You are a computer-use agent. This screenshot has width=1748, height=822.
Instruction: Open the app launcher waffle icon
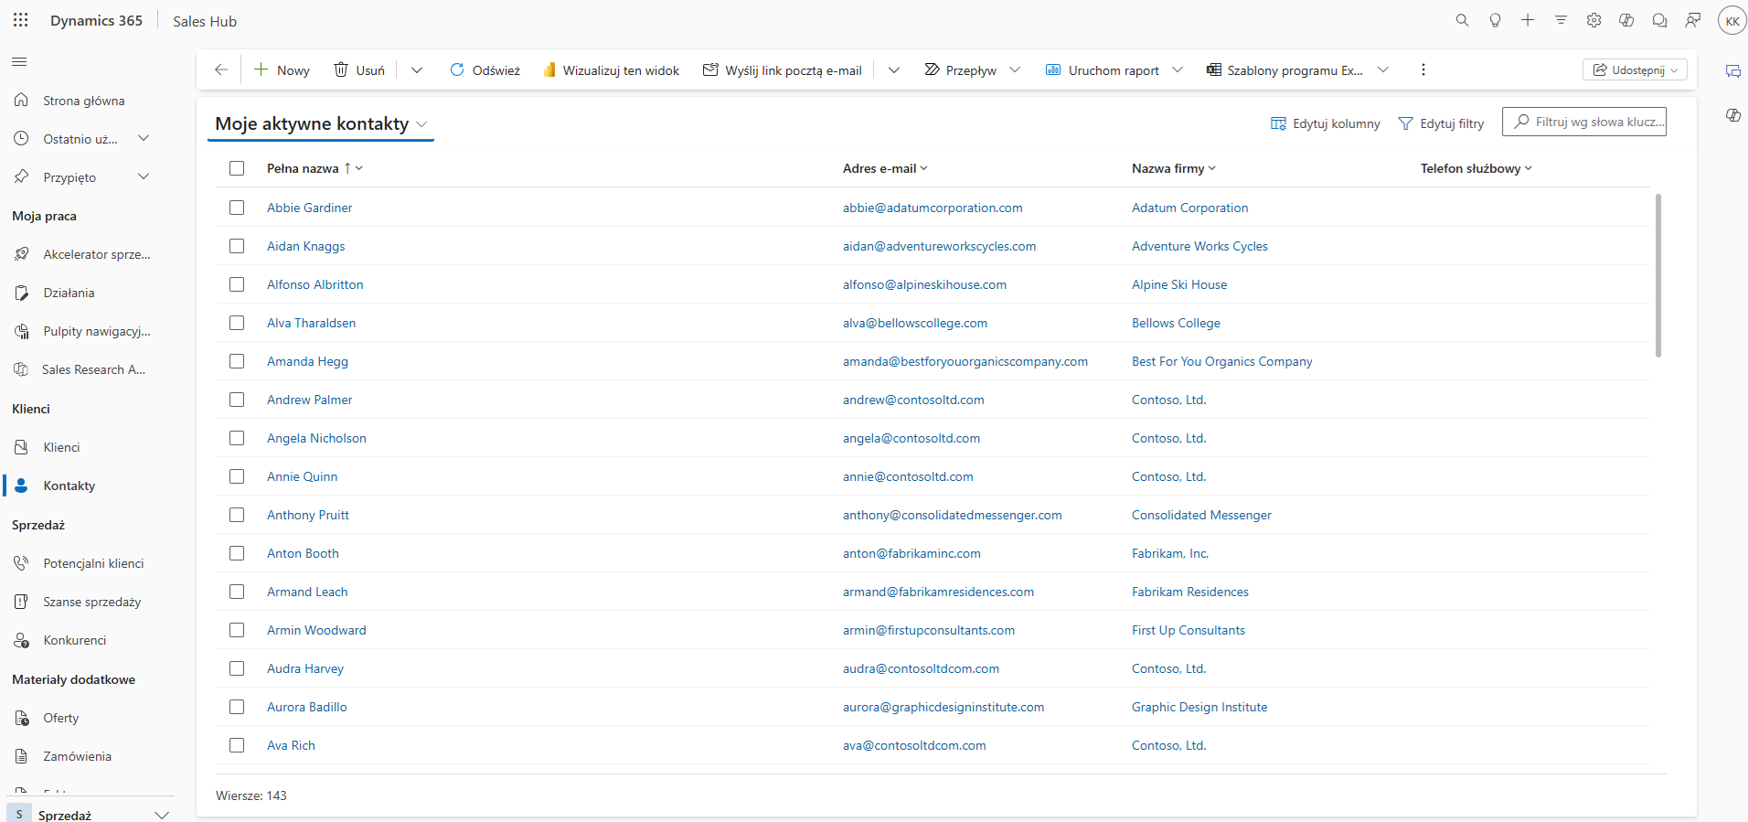coord(20,20)
